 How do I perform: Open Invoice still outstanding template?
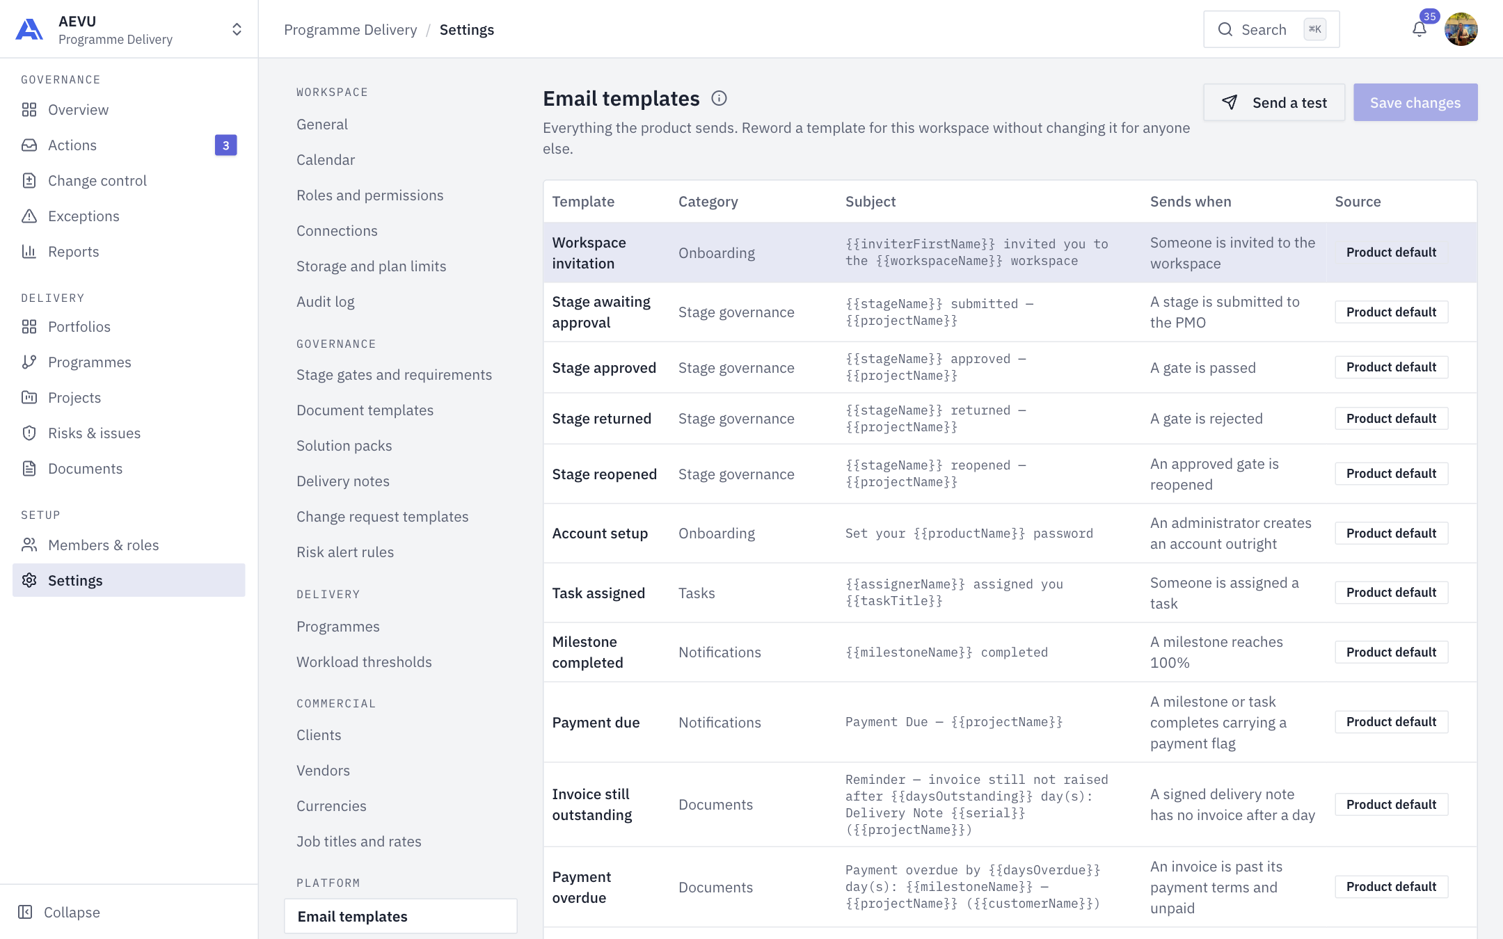coord(1010,805)
